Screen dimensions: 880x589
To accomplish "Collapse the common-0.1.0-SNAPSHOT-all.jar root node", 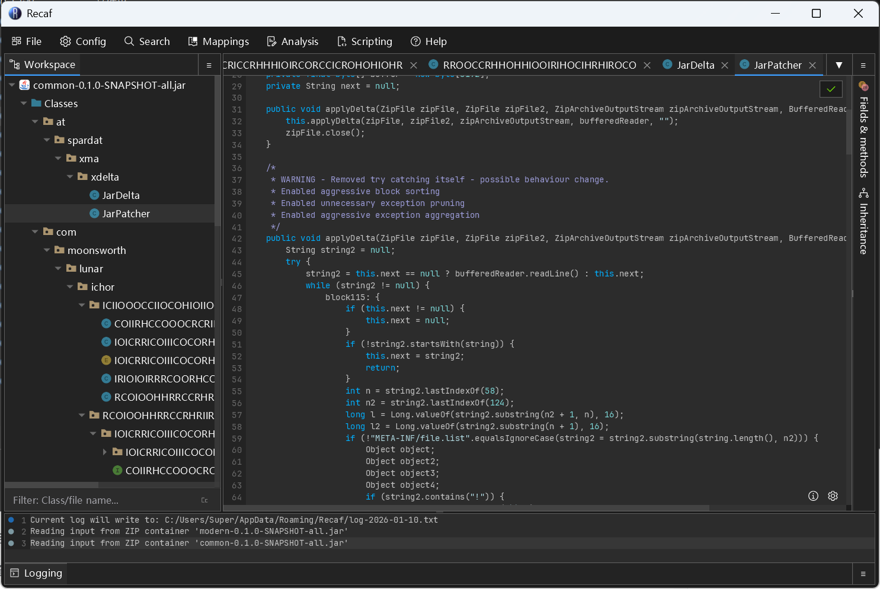I will (x=12, y=85).
